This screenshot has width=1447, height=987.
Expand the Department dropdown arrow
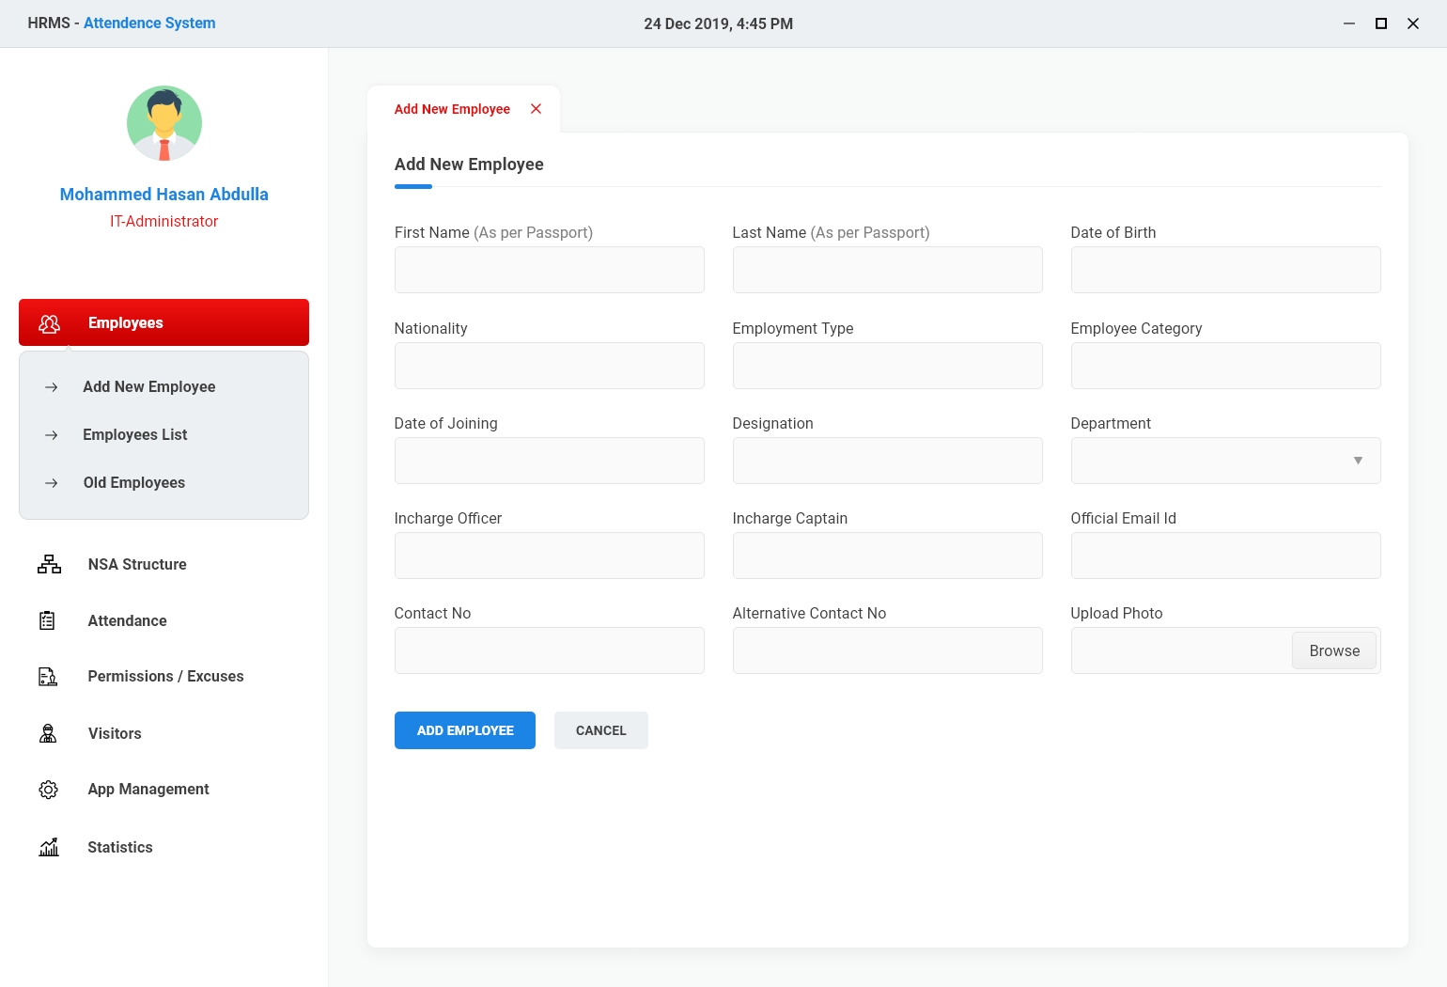click(x=1357, y=461)
